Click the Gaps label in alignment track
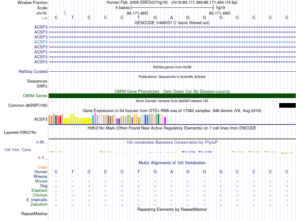 click(x=42, y=167)
